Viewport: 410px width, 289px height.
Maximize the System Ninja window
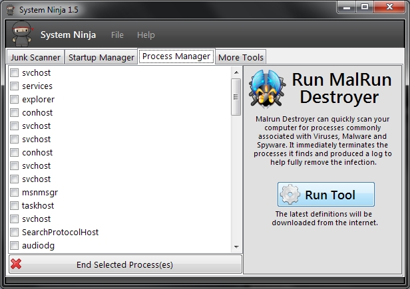[365, 7]
